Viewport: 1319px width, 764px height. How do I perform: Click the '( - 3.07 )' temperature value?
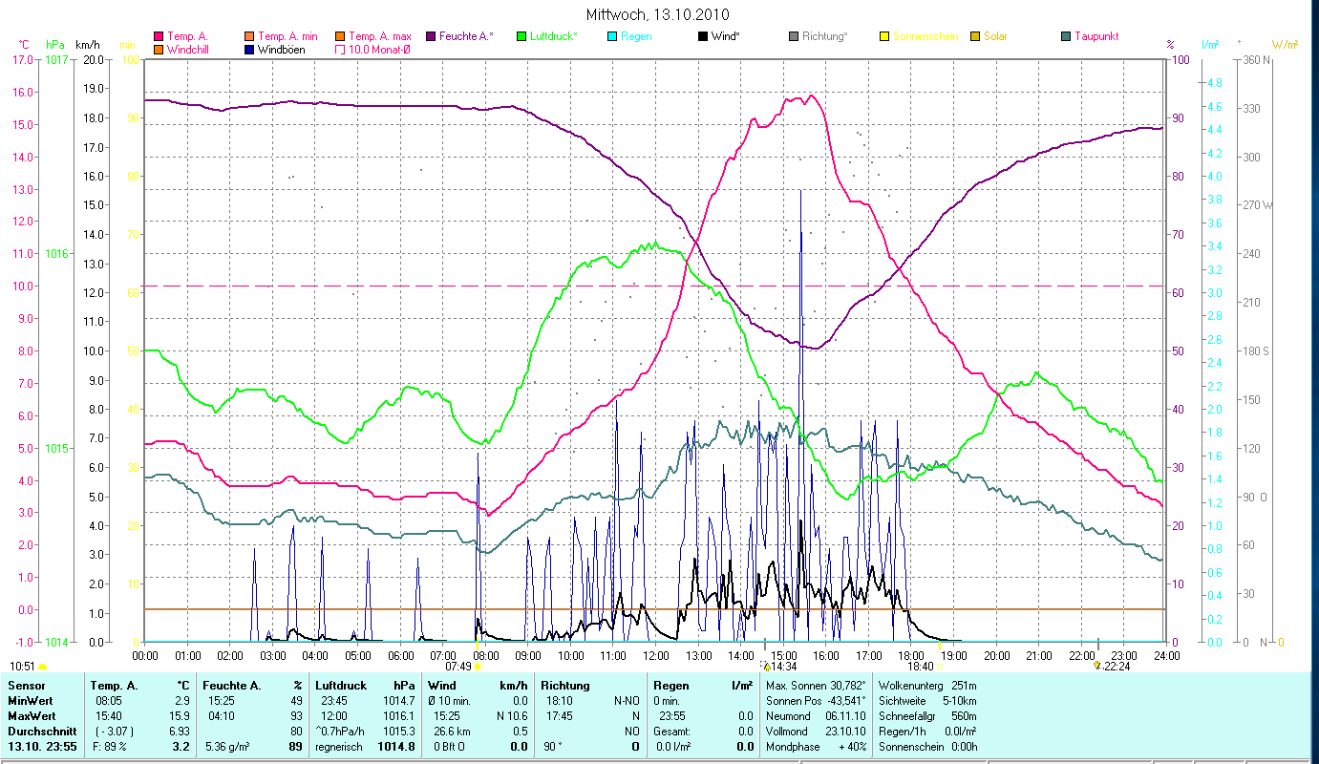click(114, 732)
